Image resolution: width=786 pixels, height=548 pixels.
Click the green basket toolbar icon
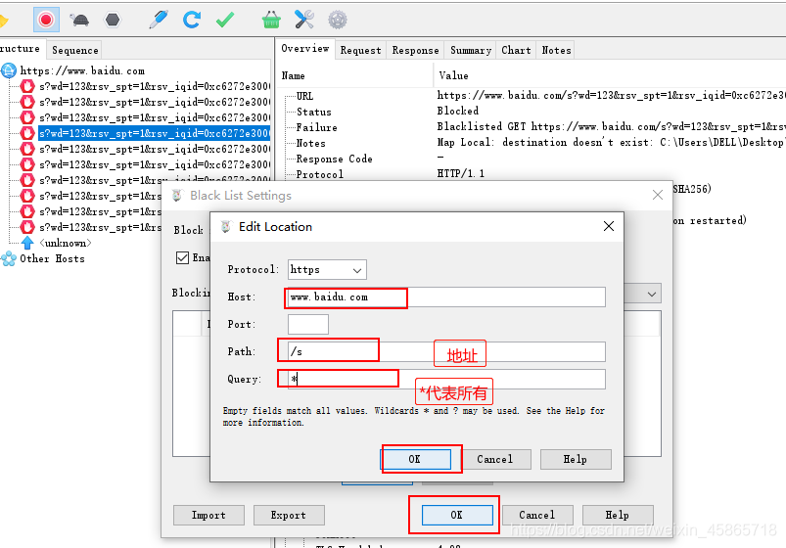pos(271,20)
